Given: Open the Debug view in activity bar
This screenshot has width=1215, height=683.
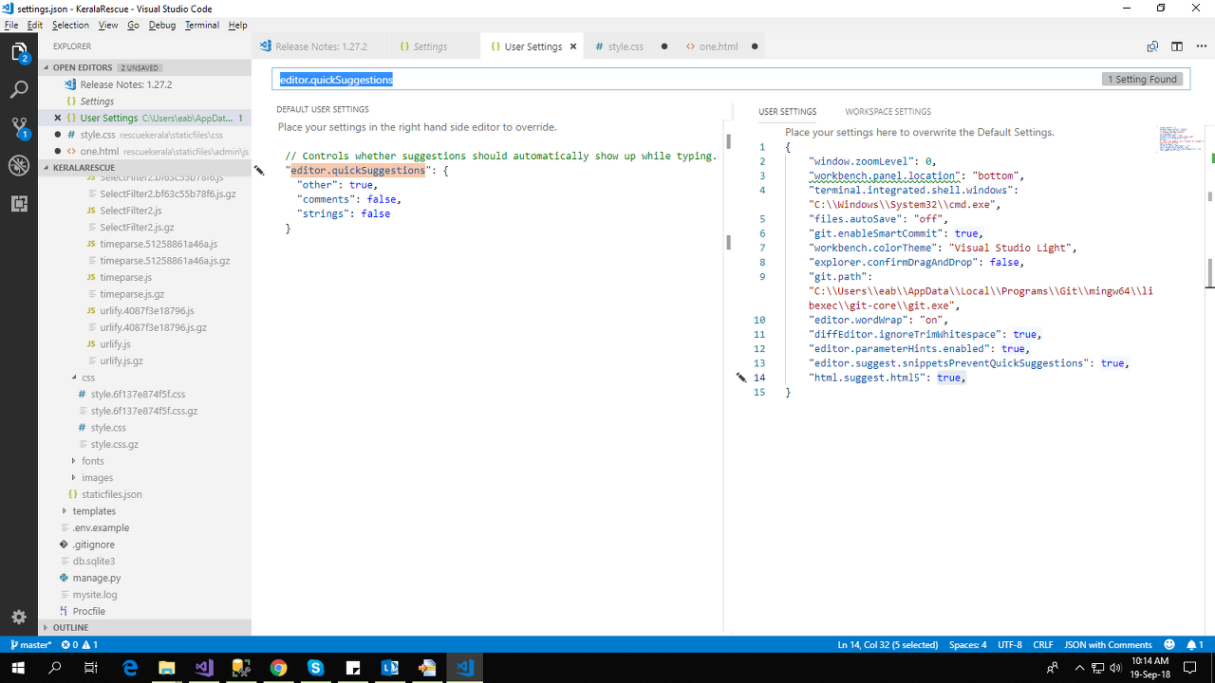Looking at the screenshot, I should [x=19, y=165].
